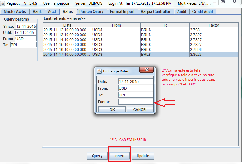The height and width of the screenshot is (164, 242).
Task: Click CANCEL in Exchange Rates dialog
Action: click(x=140, y=109)
